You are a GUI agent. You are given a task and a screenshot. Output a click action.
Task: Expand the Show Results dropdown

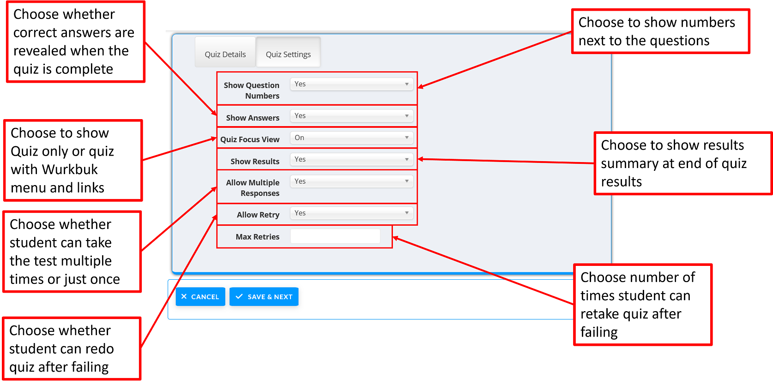tap(351, 159)
